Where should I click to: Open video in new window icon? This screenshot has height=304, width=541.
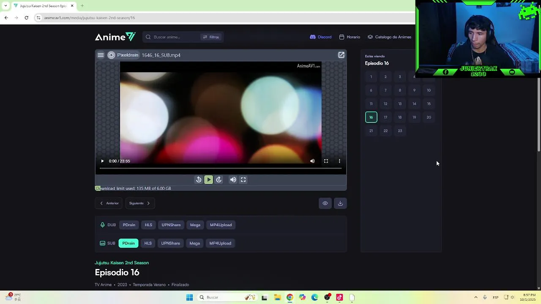pos(341,55)
